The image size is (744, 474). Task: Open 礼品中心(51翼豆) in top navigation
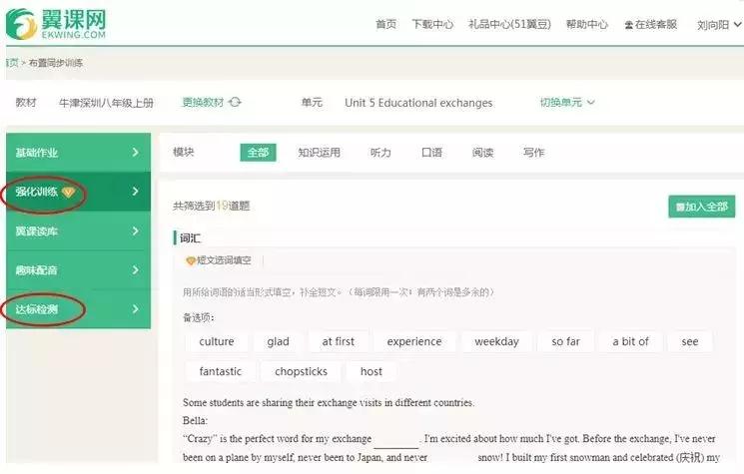pos(509,24)
